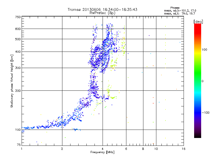The image size is (216, 162).
Task: Click the y-axis label '500'
Action: pos(18,39)
